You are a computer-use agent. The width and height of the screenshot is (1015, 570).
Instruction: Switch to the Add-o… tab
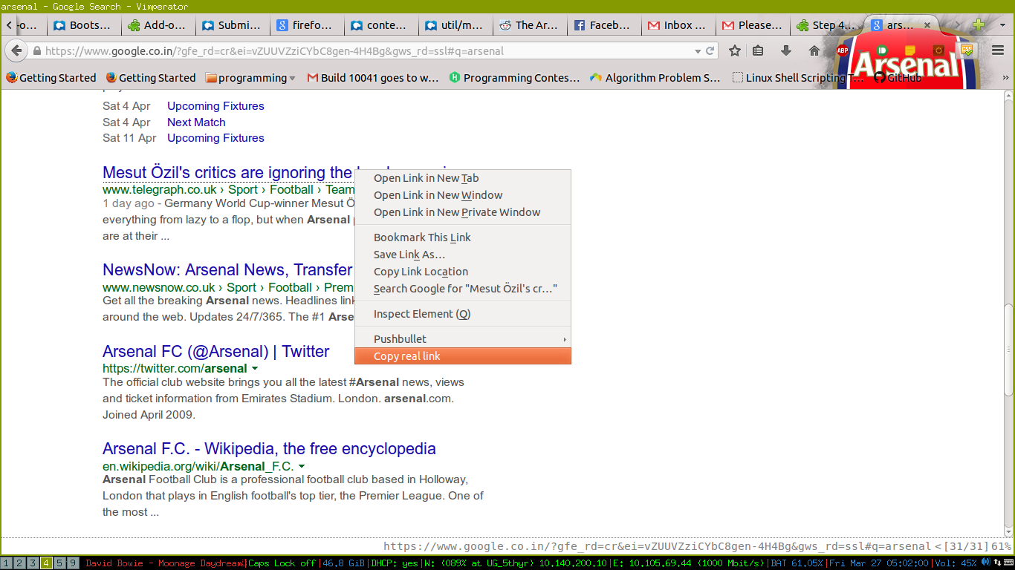[x=158, y=24]
